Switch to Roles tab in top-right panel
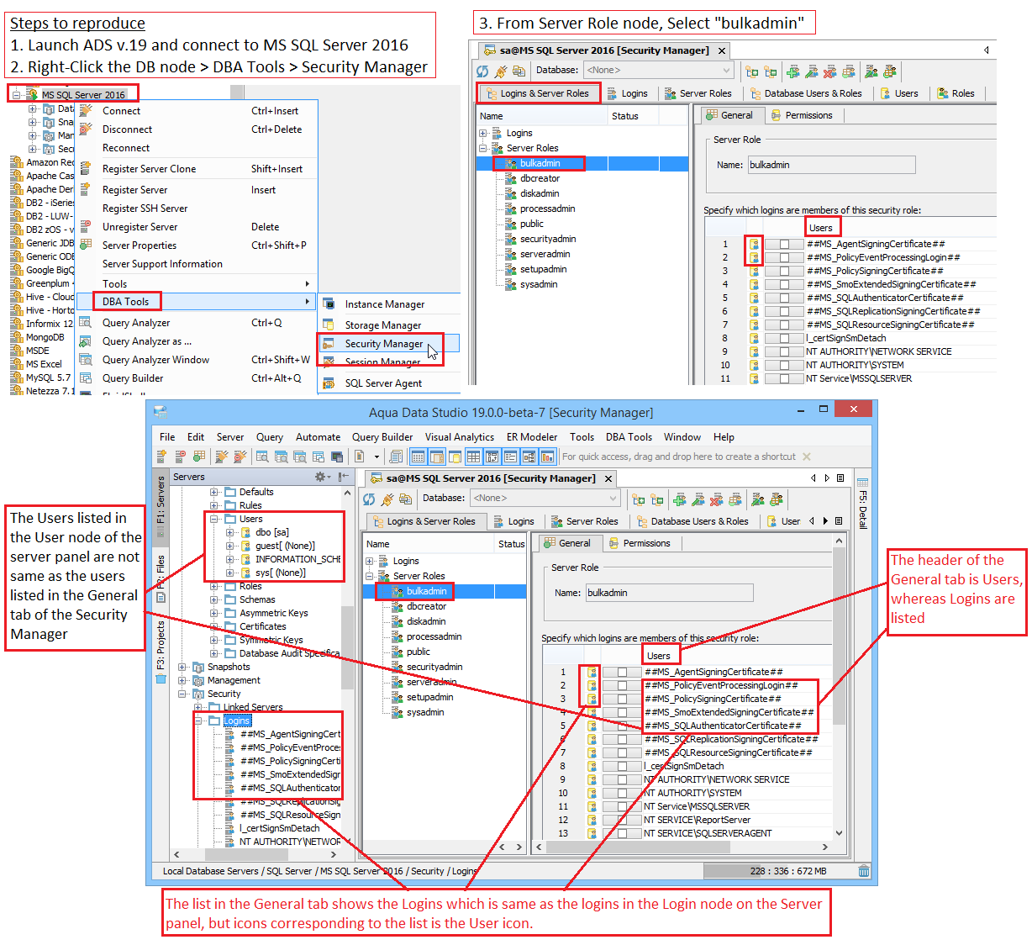 pyautogui.click(x=956, y=93)
